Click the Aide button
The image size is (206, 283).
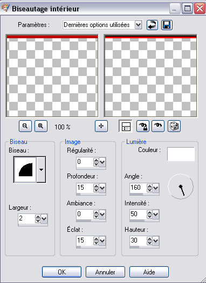coord(149,272)
